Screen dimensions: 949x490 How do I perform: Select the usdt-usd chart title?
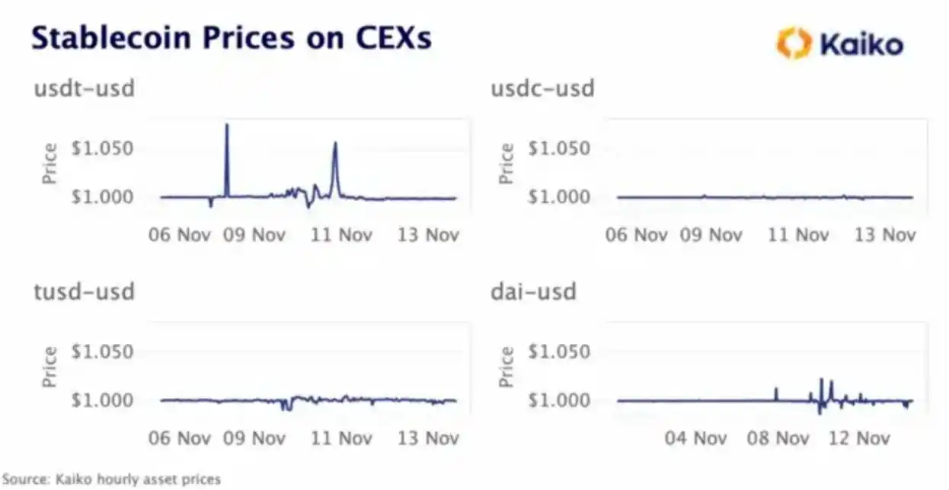84,89
